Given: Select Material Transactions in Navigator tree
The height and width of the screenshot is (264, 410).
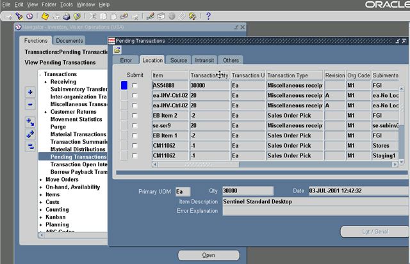Looking at the screenshot, I should click(x=78, y=134).
